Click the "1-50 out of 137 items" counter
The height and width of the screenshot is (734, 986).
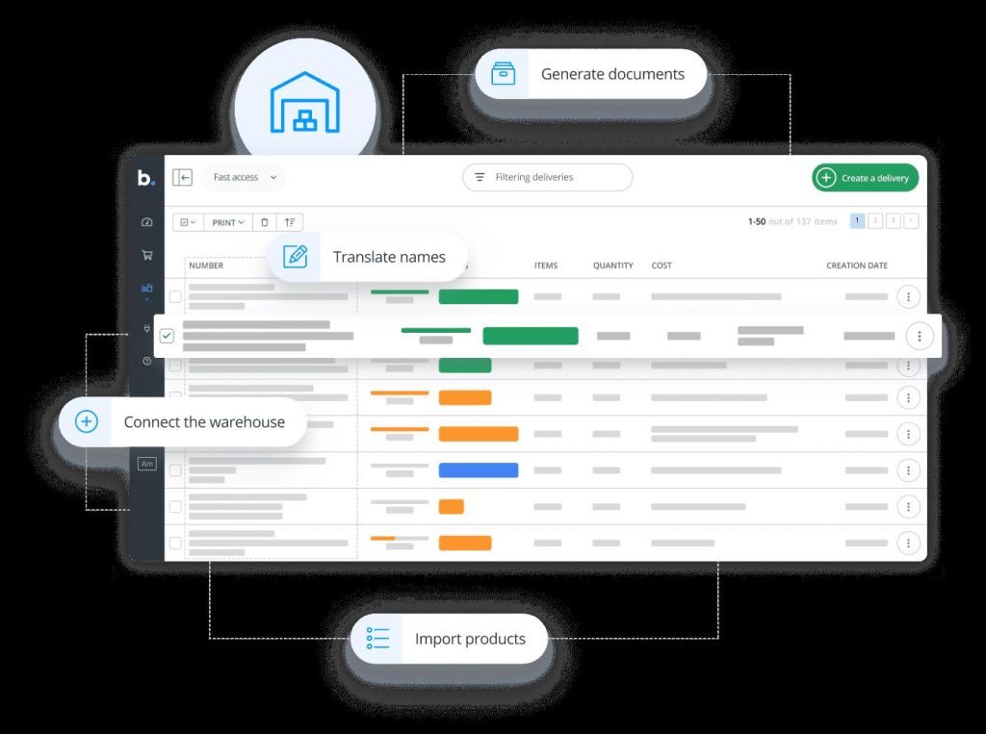coord(792,221)
